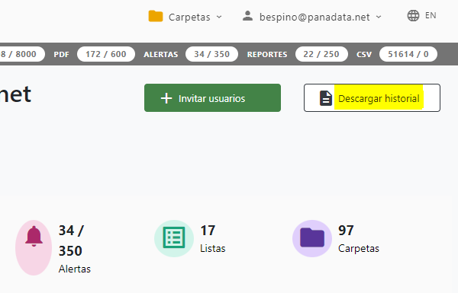Click the user profile silhouette icon
The width and height of the screenshot is (458, 293).
point(247,16)
